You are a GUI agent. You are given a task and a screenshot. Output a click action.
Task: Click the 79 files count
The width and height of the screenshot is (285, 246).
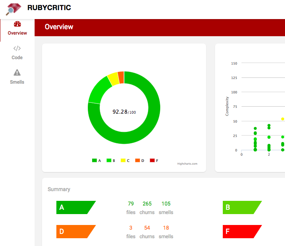[131, 204]
